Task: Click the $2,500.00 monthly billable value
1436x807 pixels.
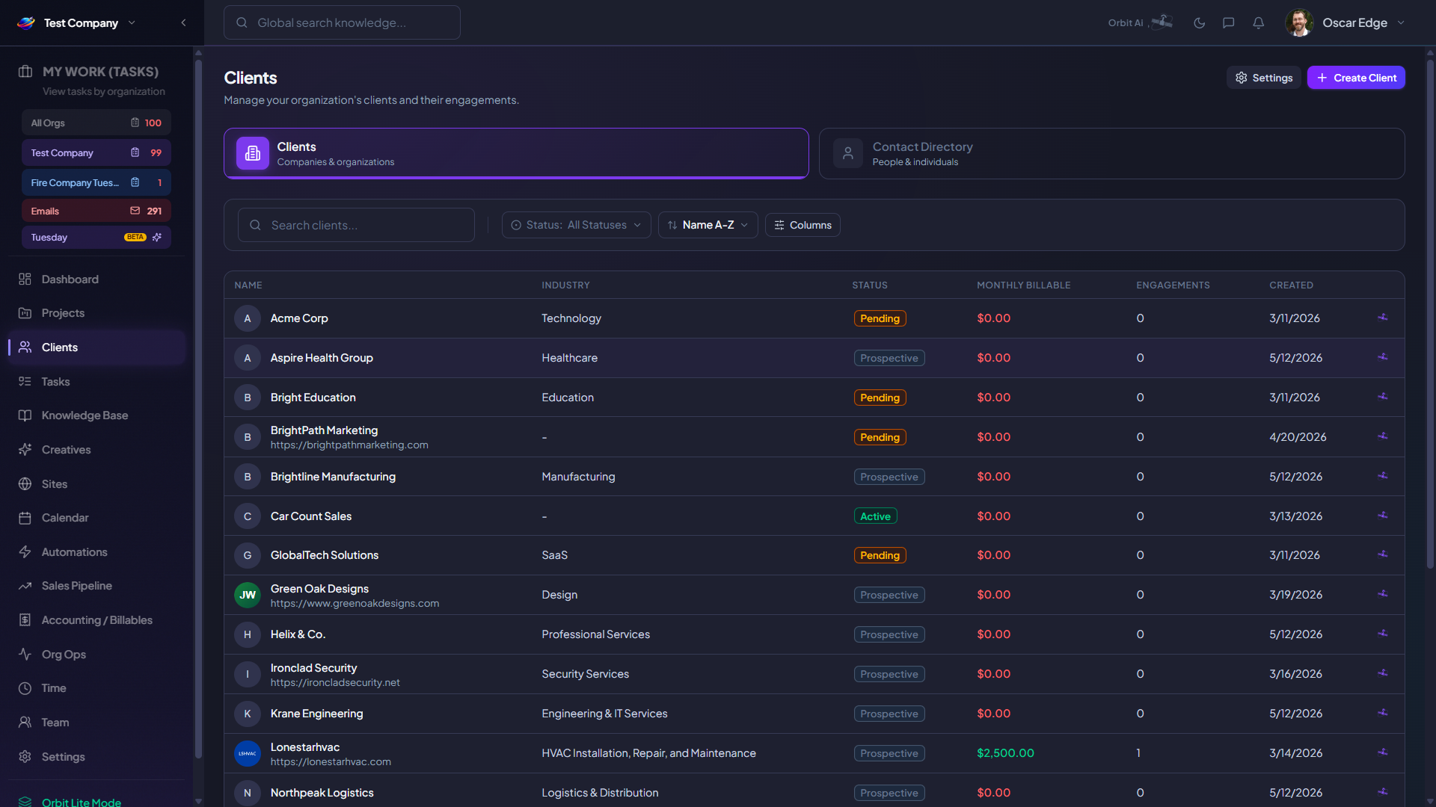Action: (1005, 752)
